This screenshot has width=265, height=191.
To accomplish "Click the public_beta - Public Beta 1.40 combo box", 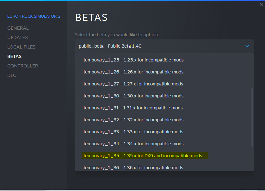I will (x=164, y=46).
